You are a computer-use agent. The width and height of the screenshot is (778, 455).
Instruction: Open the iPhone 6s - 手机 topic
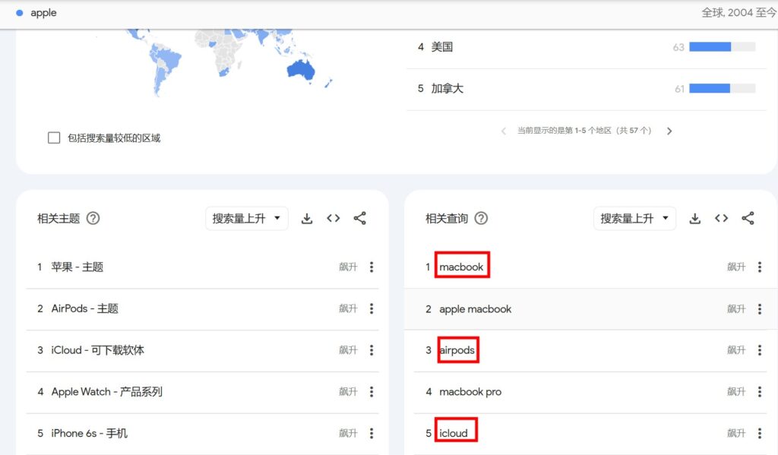point(90,433)
